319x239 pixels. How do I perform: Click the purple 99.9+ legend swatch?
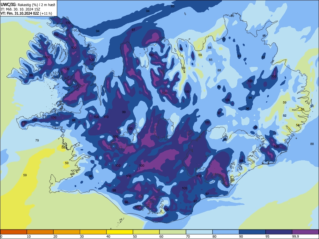click(305, 232)
